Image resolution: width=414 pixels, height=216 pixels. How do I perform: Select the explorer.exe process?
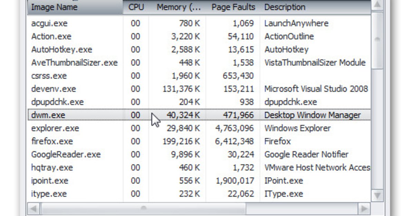click(55, 128)
